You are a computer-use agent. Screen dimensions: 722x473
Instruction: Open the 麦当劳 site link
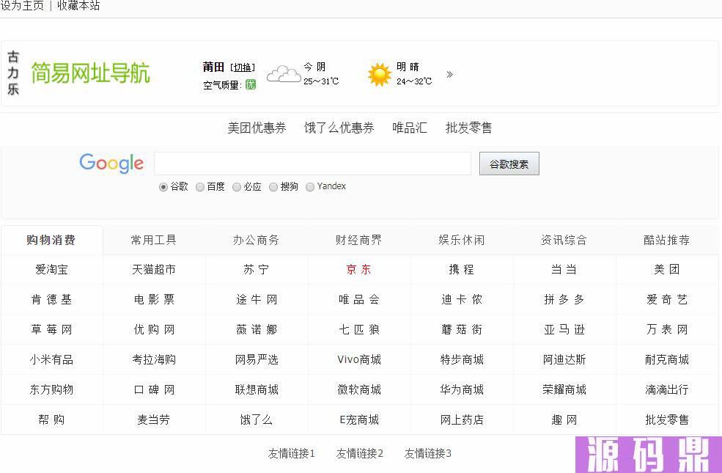click(x=154, y=419)
